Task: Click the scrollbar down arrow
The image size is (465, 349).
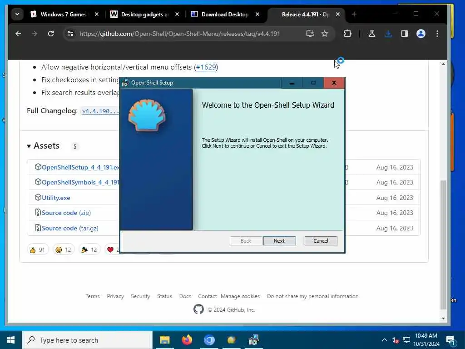Action: (x=443, y=318)
